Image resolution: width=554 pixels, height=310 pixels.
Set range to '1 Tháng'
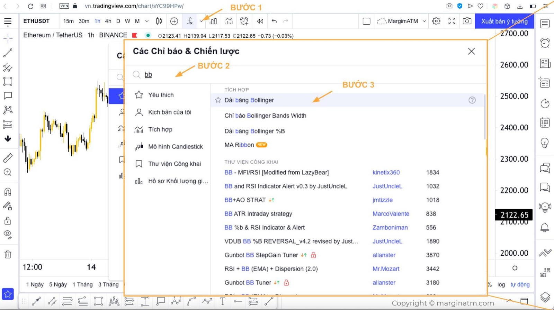click(82, 284)
